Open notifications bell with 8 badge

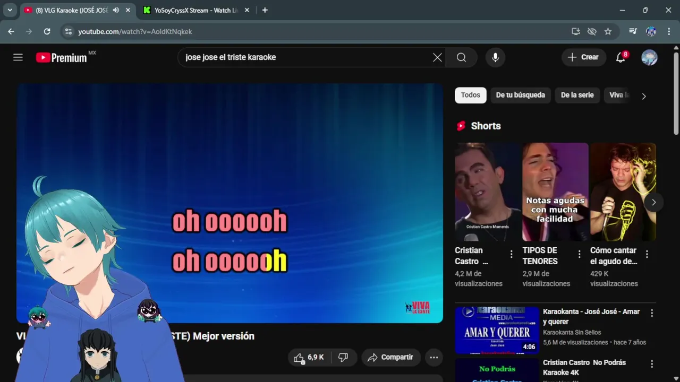tap(620, 57)
